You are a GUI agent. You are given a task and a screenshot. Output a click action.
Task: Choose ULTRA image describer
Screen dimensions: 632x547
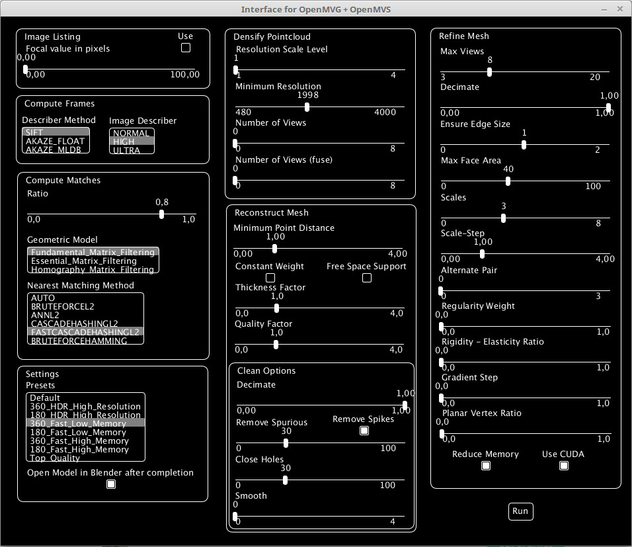pyautogui.click(x=131, y=150)
